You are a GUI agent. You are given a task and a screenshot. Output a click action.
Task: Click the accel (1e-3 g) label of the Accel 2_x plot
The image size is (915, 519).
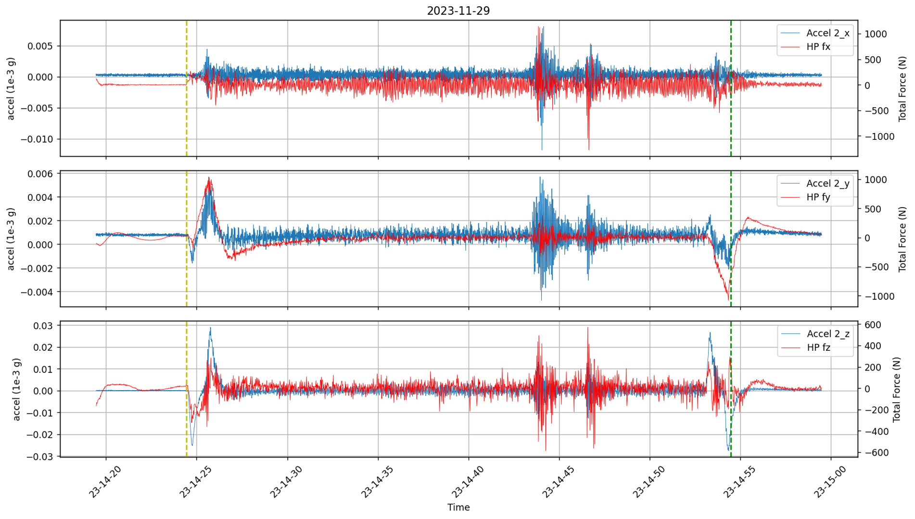click(11, 88)
